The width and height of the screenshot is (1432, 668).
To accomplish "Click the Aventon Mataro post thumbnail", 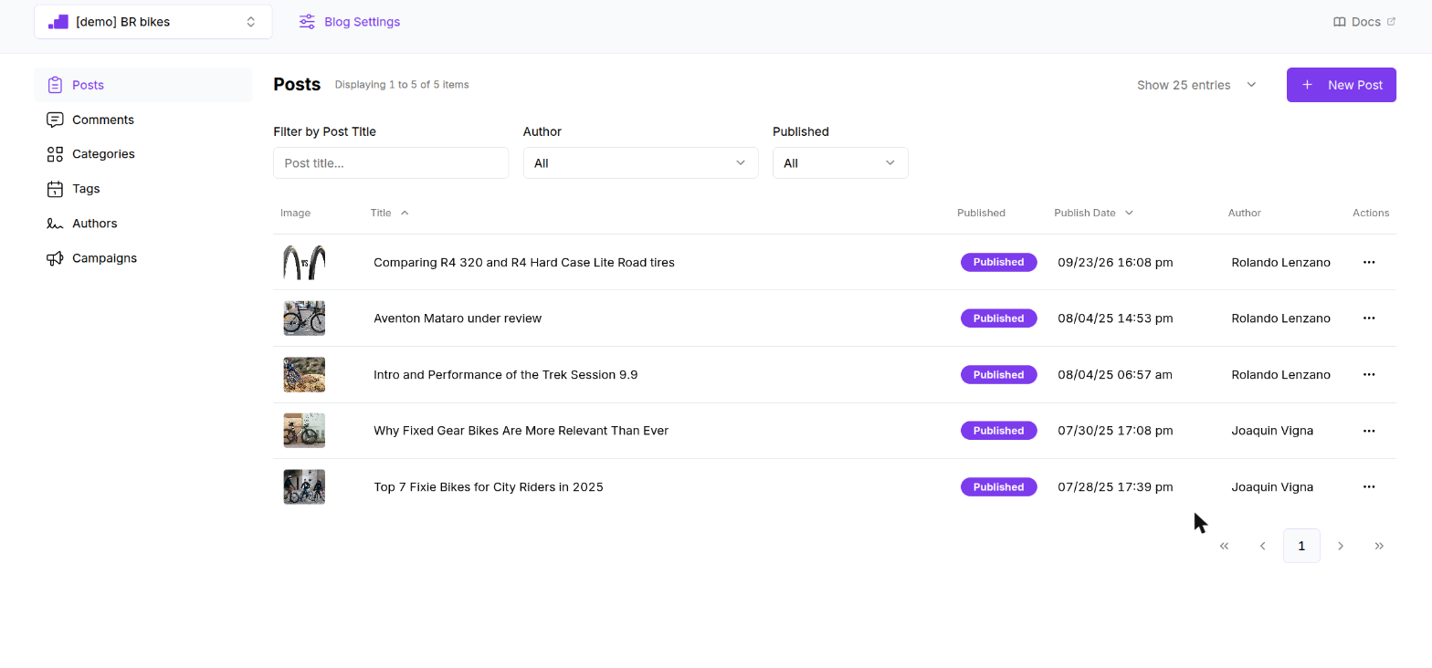I will click(x=304, y=318).
